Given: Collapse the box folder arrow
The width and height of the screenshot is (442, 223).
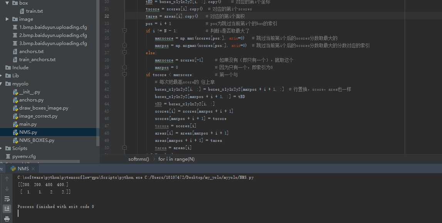Looking at the screenshot, I should pos(7,3).
